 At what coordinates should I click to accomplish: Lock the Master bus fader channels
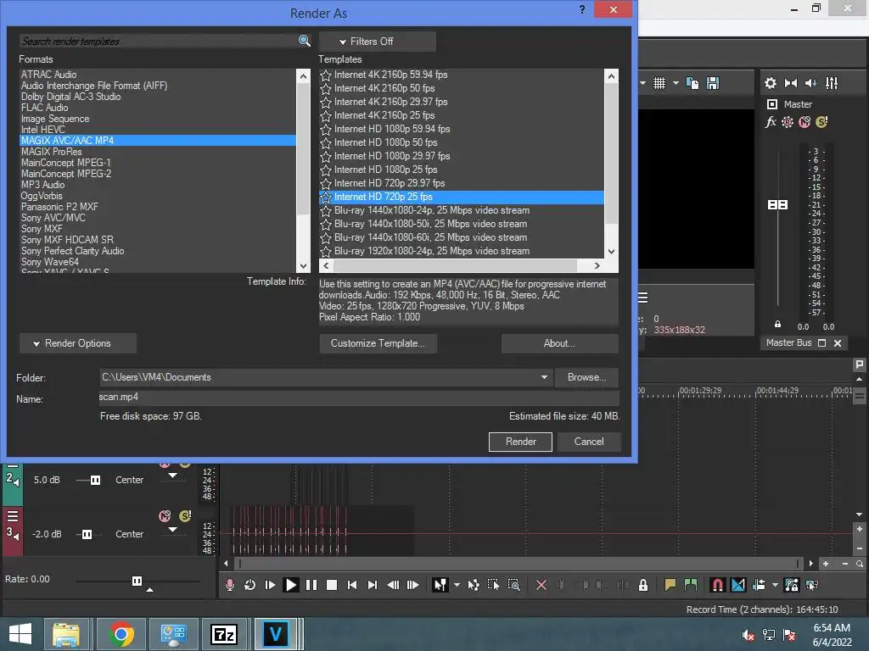pyautogui.click(x=777, y=324)
